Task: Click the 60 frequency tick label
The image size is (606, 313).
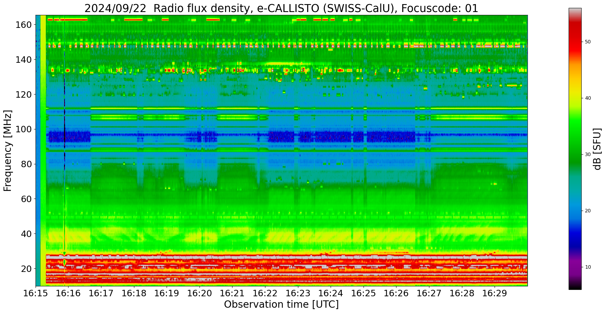Action: [26, 199]
